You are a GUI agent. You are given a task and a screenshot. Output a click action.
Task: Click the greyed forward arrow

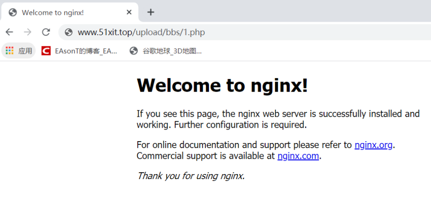point(27,32)
